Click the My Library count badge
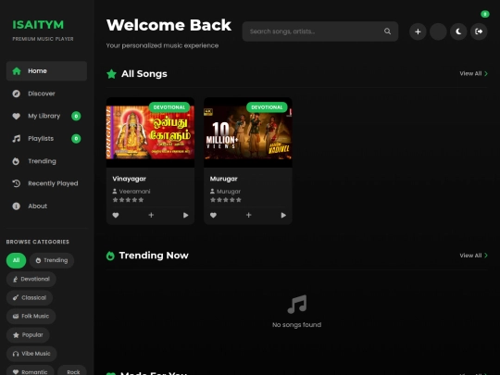This screenshot has height=375, width=500. 76,116
